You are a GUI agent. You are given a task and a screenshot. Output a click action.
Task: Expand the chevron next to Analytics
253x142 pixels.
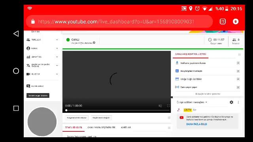(x=57, y=57)
